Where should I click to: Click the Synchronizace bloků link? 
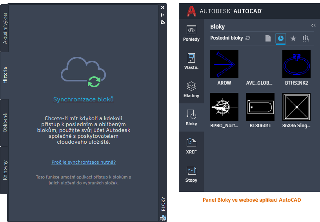point(84,99)
